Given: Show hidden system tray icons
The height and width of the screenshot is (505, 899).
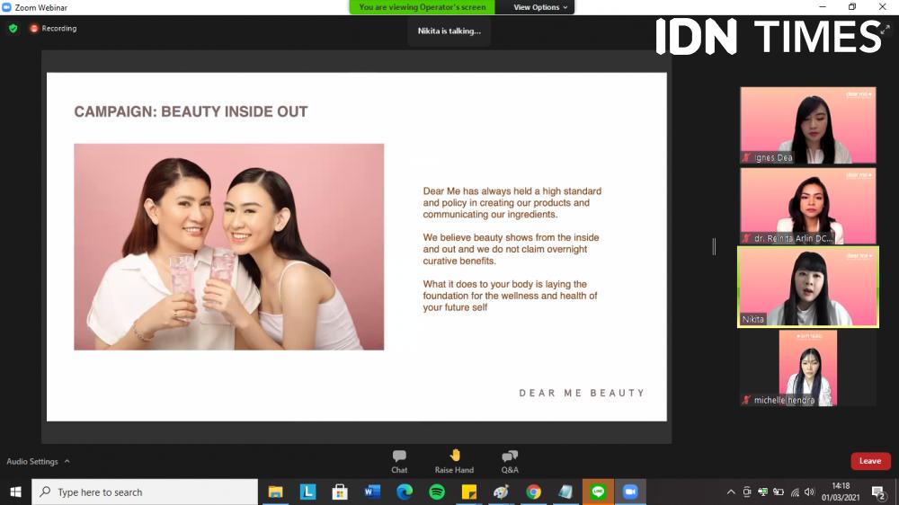Looking at the screenshot, I should coord(731,492).
